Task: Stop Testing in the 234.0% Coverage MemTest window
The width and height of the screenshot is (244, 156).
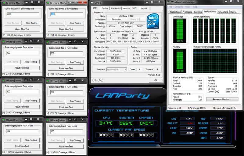Action: tap(31, 62)
